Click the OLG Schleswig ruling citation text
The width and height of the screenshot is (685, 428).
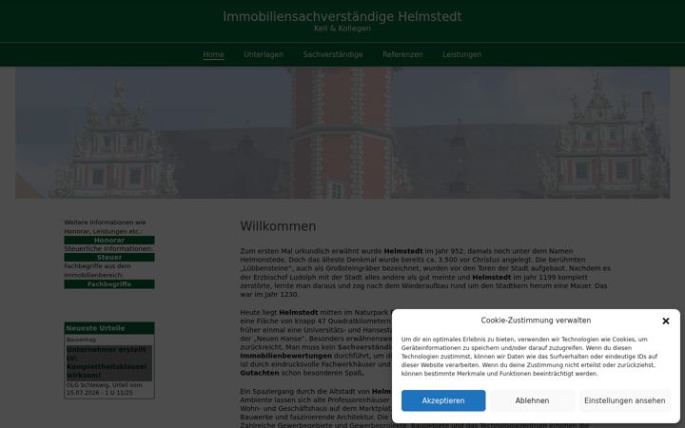click(105, 389)
